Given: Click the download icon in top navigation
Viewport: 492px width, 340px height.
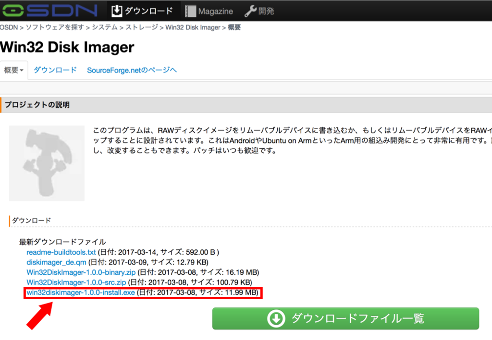Looking at the screenshot, I should pos(117,11).
